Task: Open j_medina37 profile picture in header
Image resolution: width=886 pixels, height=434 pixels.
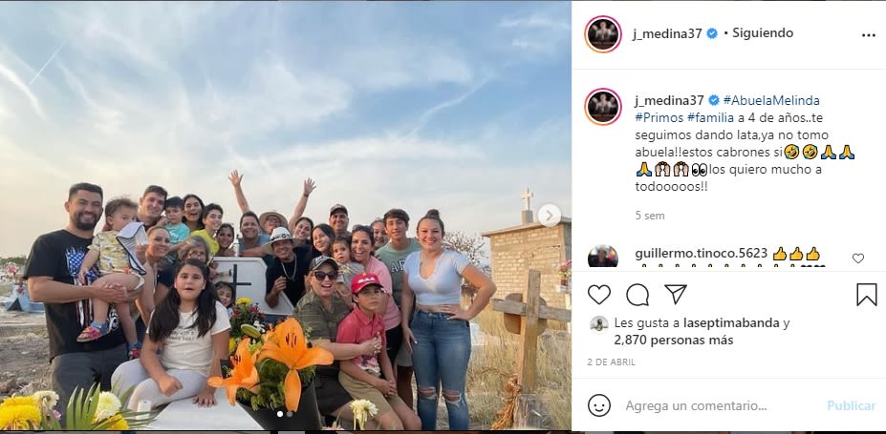Action: (x=603, y=34)
